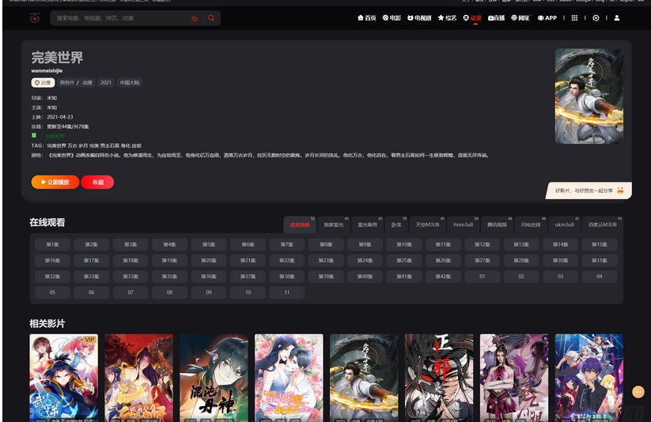Open the user account icon
651x422 pixels.
pyautogui.click(x=617, y=18)
